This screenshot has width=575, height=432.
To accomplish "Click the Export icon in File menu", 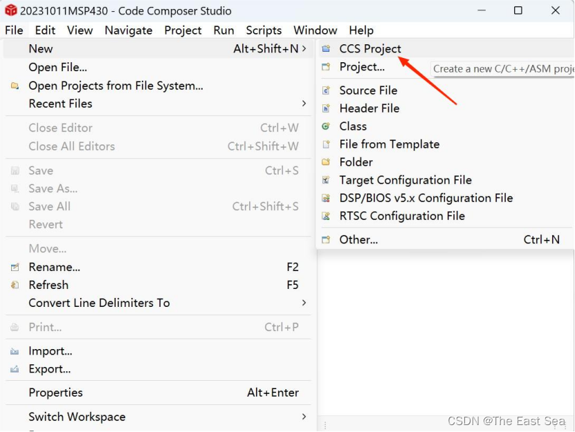I will [15, 369].
